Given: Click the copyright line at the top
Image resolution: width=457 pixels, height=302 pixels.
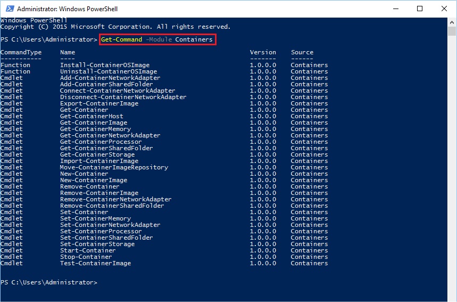Looking at the screenshot, I should point(115,27).
